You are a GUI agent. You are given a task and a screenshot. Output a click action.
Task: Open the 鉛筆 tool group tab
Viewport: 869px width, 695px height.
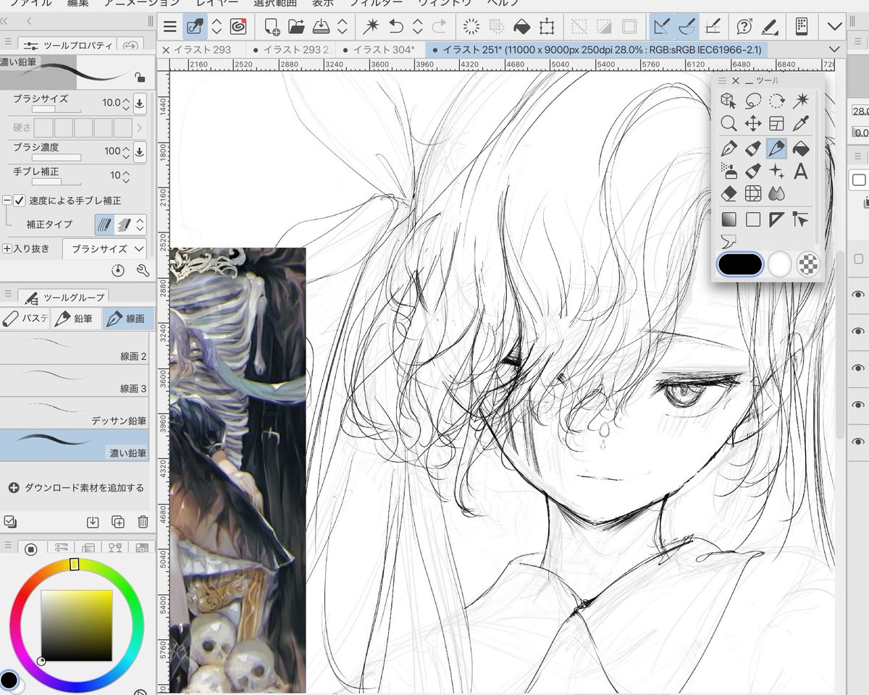tap(77, 319)
